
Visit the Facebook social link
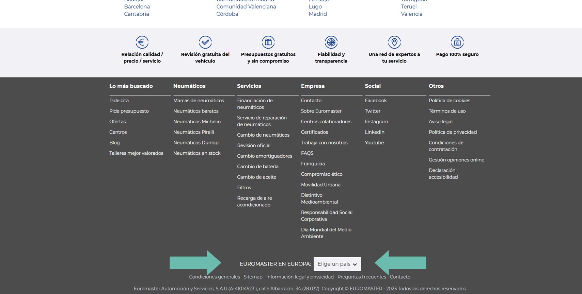[x=376, y=101]
